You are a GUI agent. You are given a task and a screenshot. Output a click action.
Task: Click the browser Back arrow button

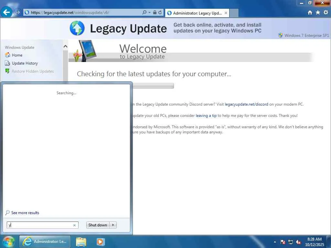(6, 12)
